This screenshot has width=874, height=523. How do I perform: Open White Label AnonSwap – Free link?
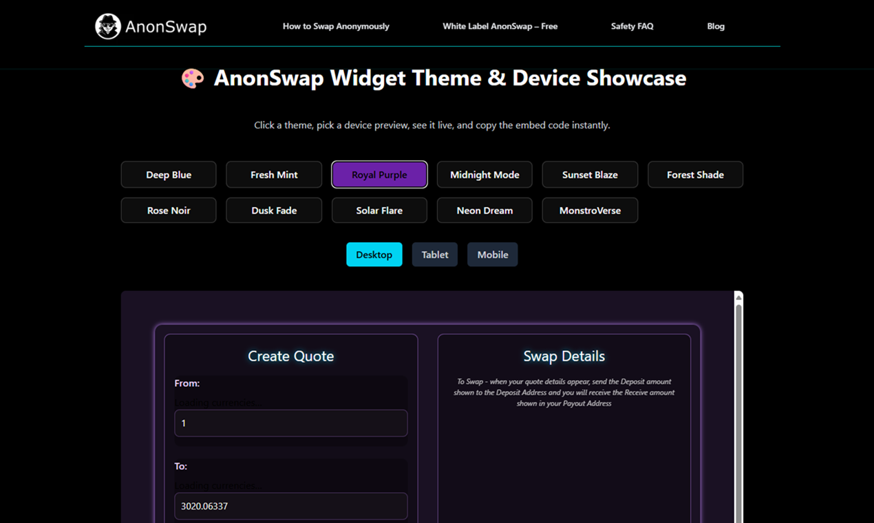500,26
